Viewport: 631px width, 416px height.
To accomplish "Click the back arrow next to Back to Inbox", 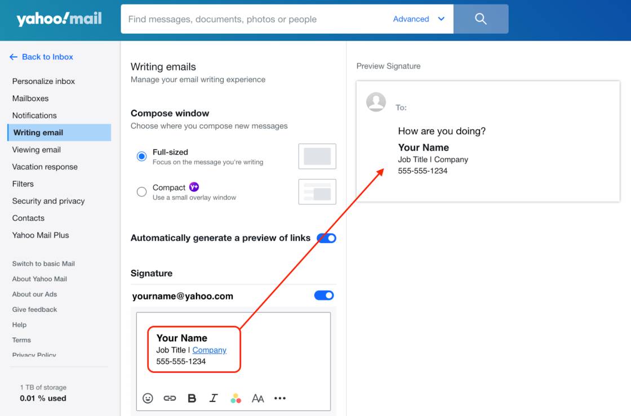I will pos(13,56).
